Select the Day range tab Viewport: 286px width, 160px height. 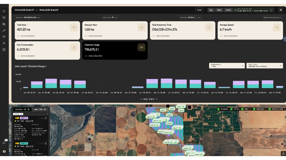211,10
